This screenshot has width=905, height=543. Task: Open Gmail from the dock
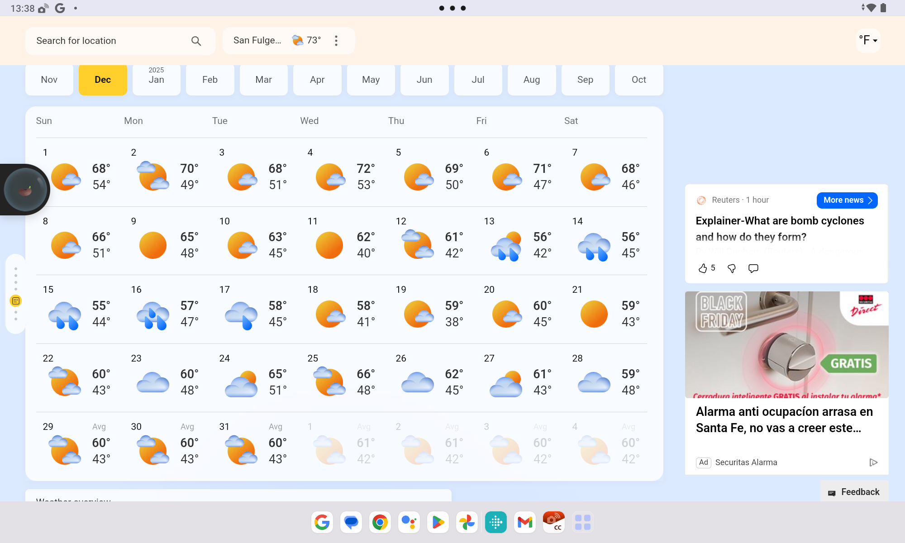point(525,523)
